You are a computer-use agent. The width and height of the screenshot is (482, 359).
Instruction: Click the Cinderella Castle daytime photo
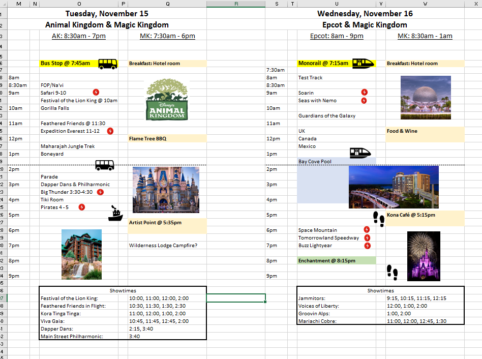click(166, 190)
